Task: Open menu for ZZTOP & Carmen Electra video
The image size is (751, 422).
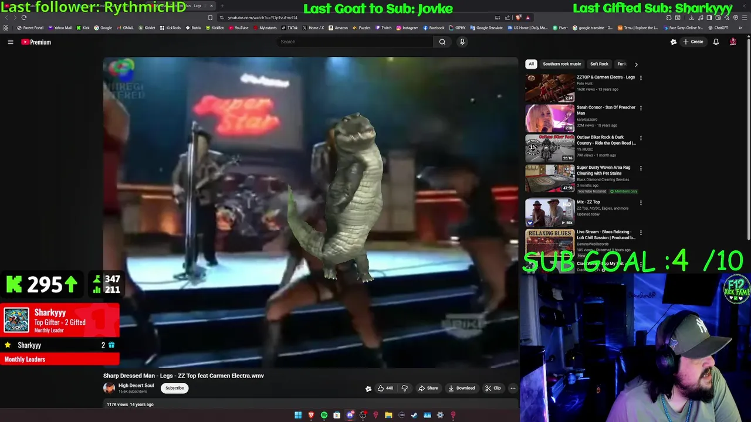Action: pos(641,78)
